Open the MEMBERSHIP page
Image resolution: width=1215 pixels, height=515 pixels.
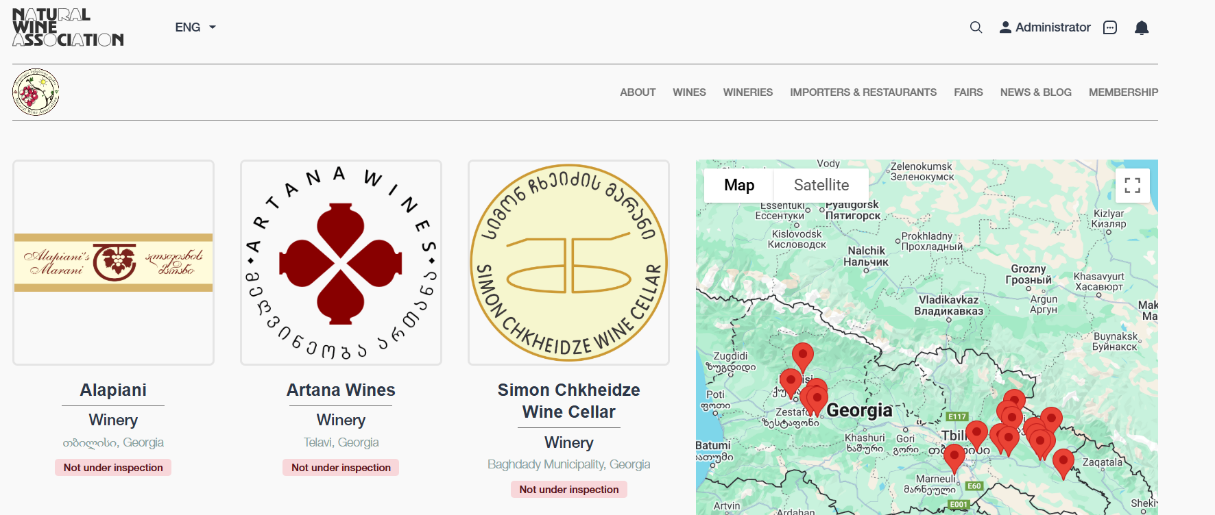[1123, 92]
